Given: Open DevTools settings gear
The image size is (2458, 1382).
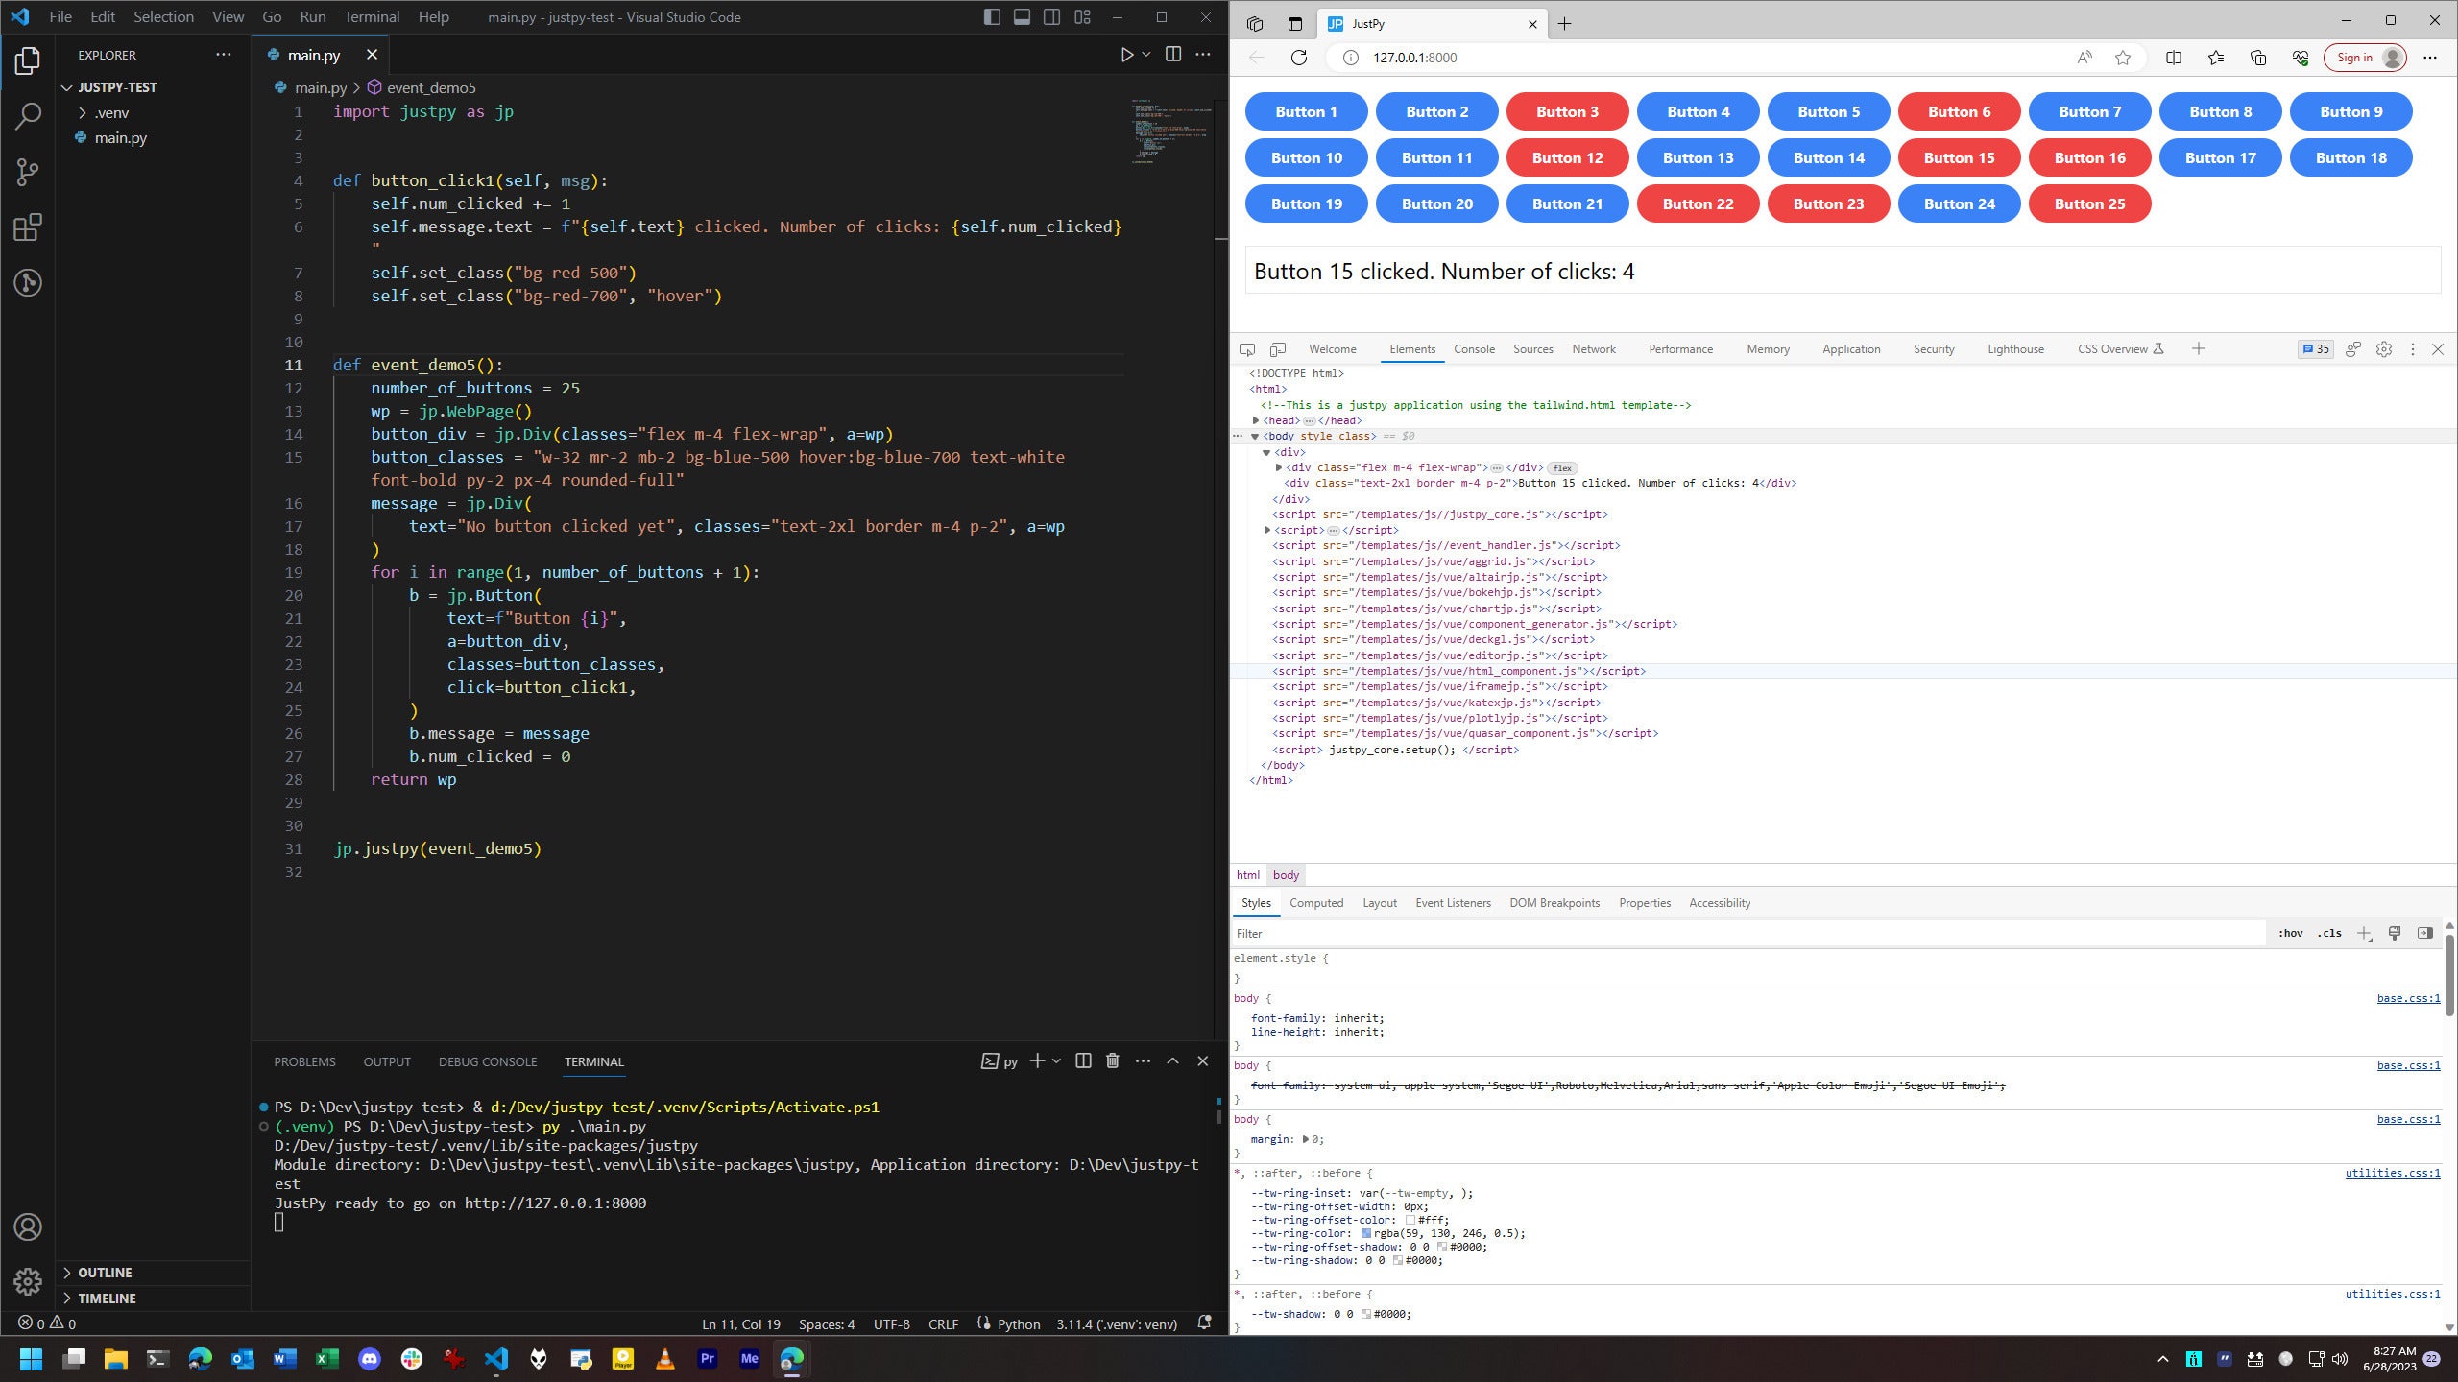Looking at the screenshot, I should coord(2383,349).
